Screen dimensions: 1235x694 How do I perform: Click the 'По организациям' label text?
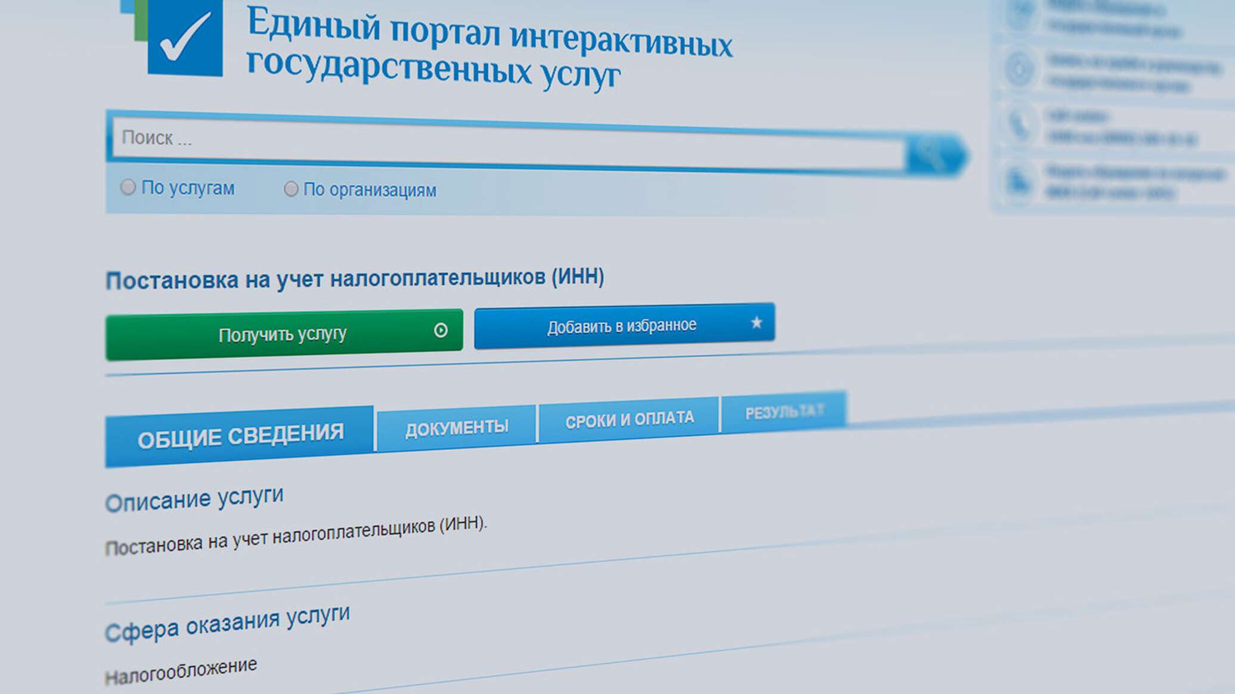point(370,190)
